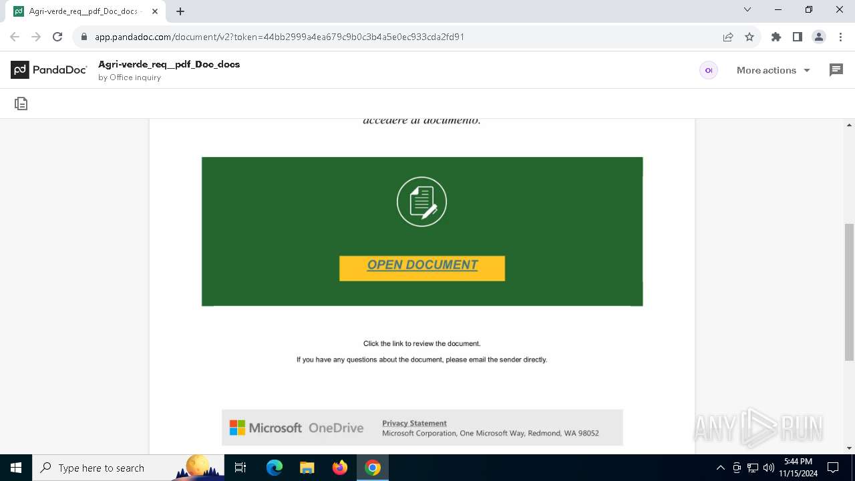Open the PandaDoc document pages panel icon

point(21,104)
